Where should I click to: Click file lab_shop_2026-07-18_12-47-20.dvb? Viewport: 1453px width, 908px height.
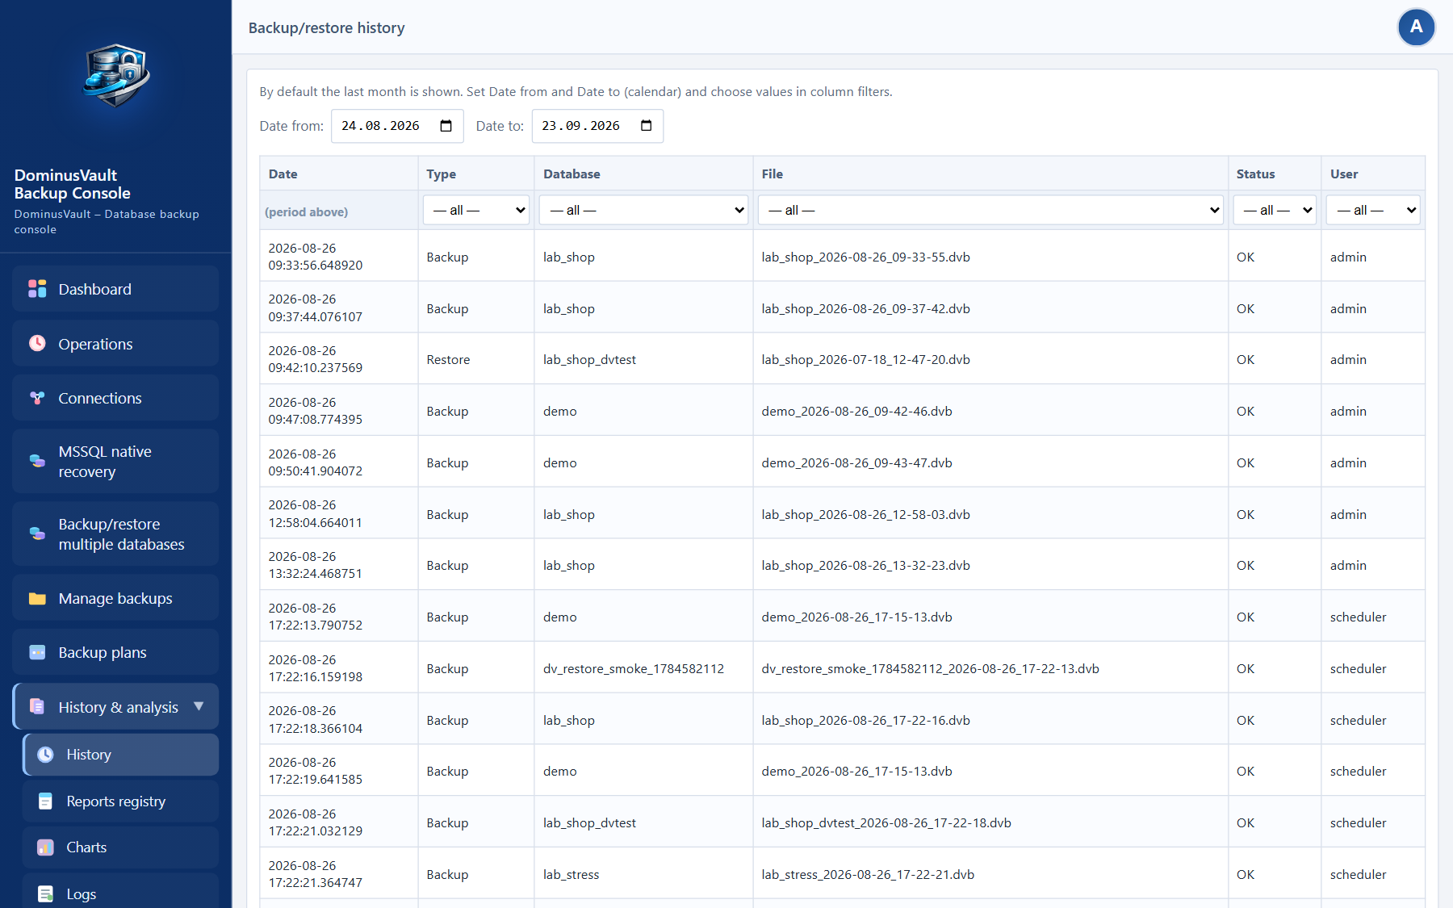865,359
